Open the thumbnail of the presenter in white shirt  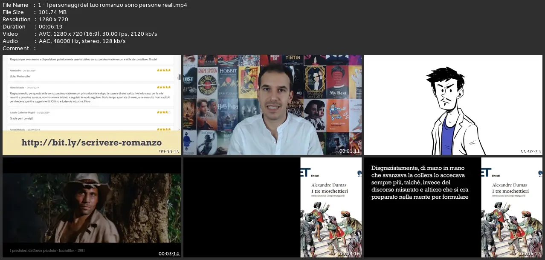pos(272,105)
